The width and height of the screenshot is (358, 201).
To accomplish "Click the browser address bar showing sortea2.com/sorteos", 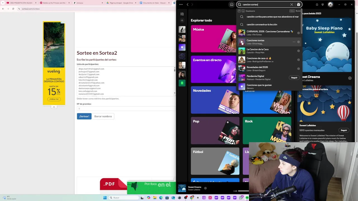I will (96, 9).
